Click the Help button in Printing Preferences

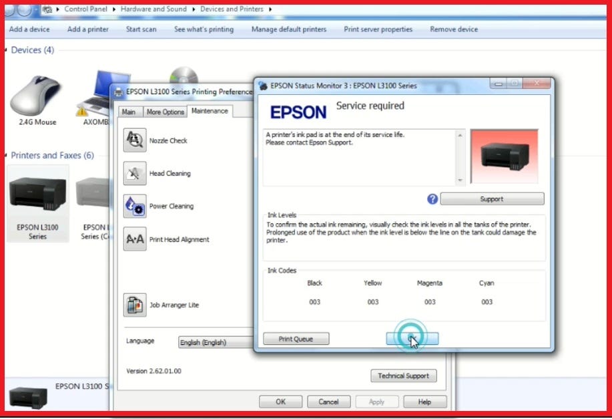point(424,402)
